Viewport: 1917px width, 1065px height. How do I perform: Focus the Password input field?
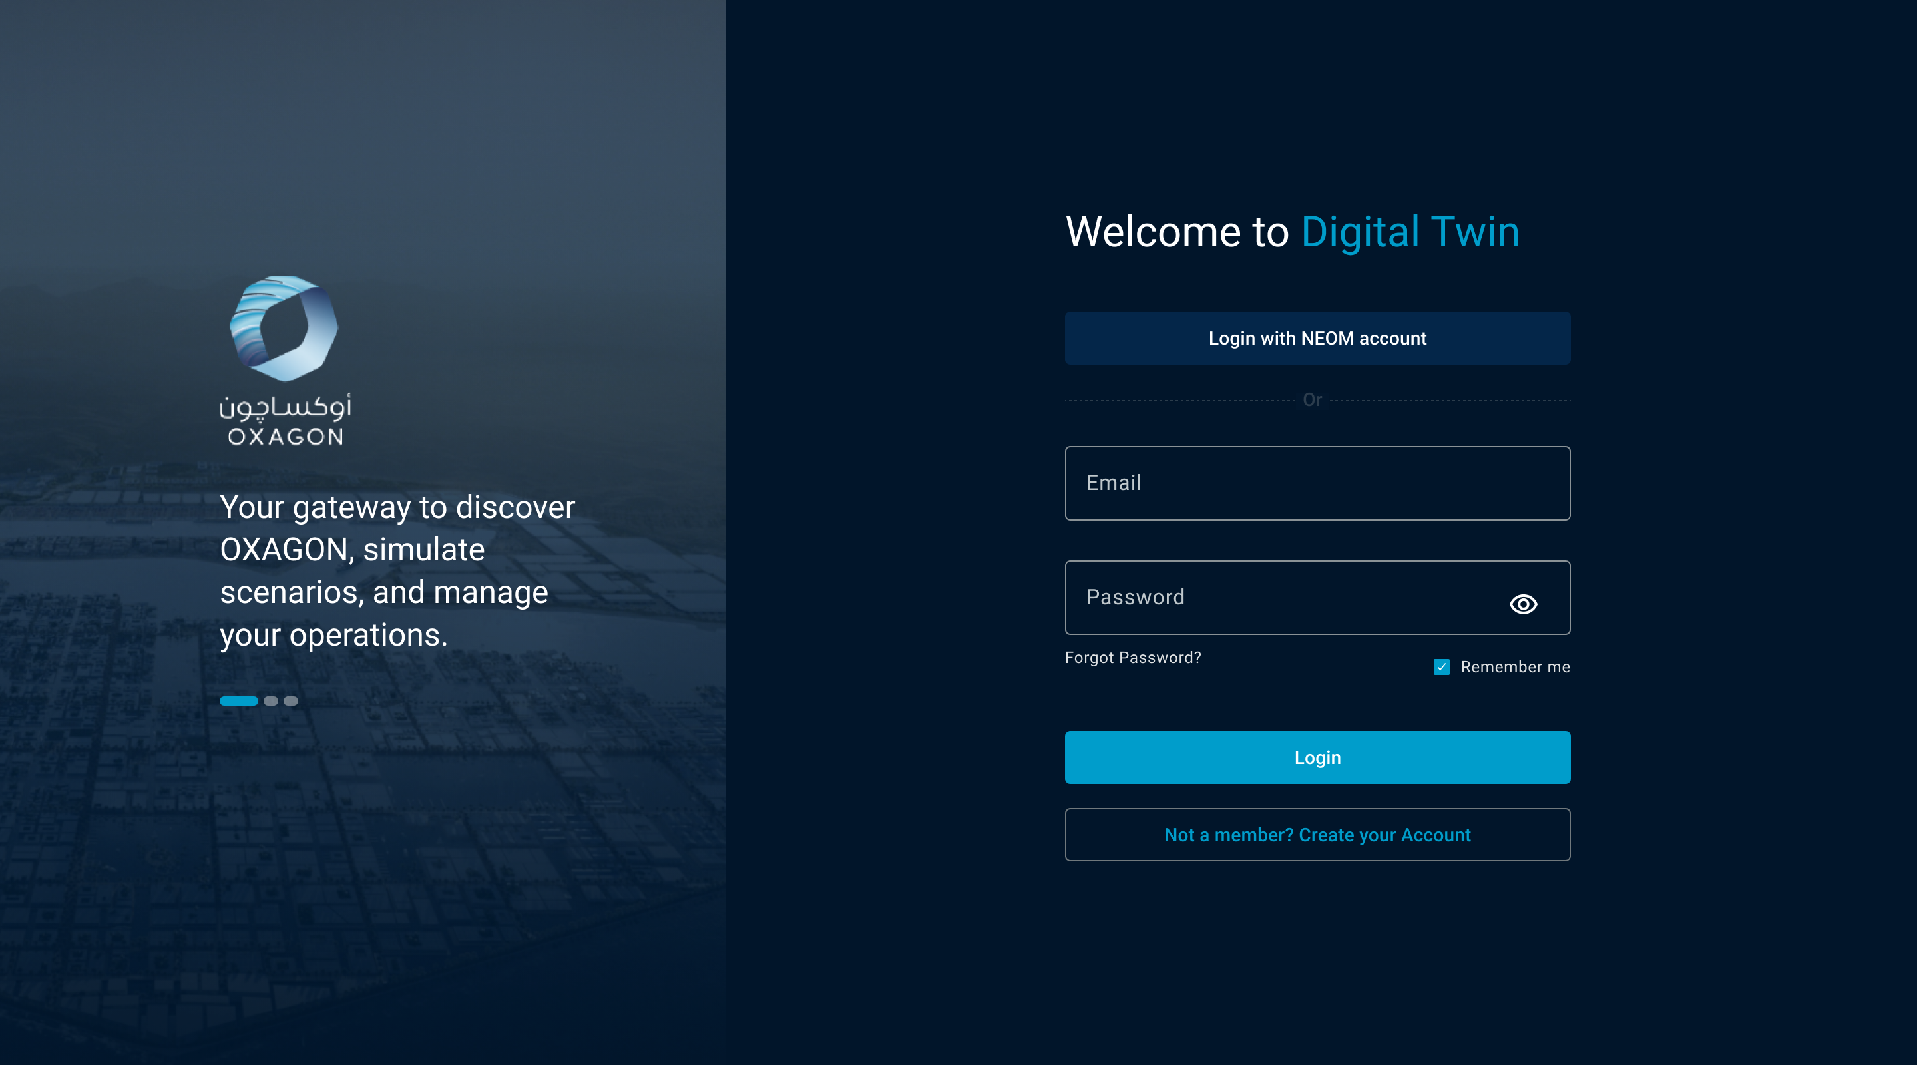[x=1317, y=598]
